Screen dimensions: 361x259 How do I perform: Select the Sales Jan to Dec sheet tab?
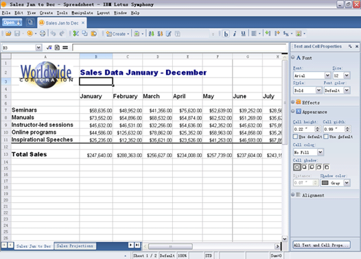point(34,246)
